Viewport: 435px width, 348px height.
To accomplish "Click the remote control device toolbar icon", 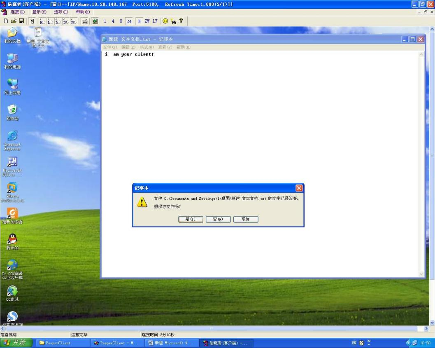I will (x=32, y=21).
